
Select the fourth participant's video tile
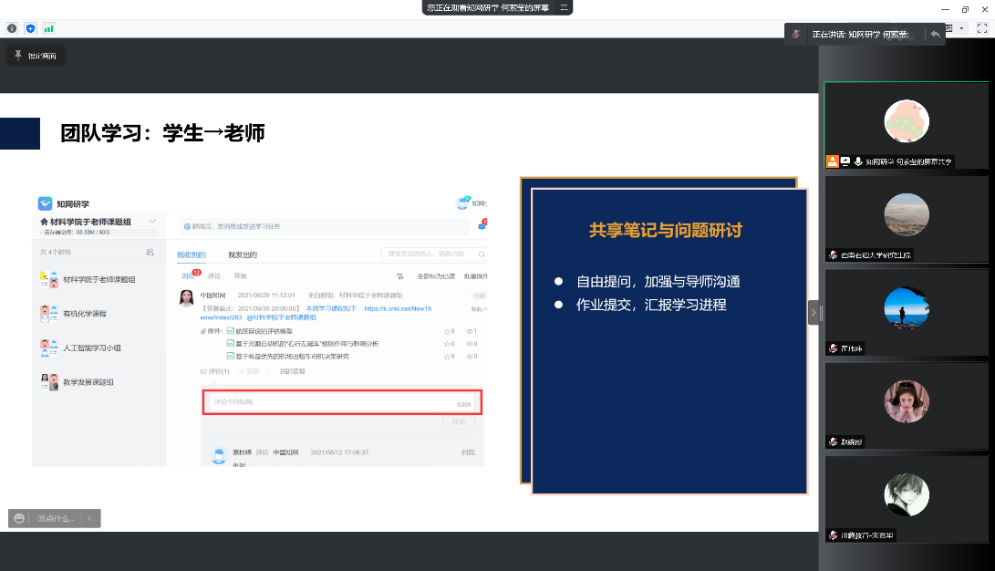click(x=907, y=404)
